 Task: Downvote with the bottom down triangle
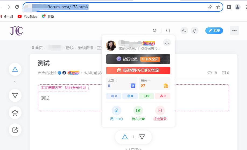(x=142, y=137)
